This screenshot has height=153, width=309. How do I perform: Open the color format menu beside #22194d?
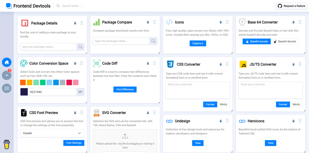click(80, 92)
